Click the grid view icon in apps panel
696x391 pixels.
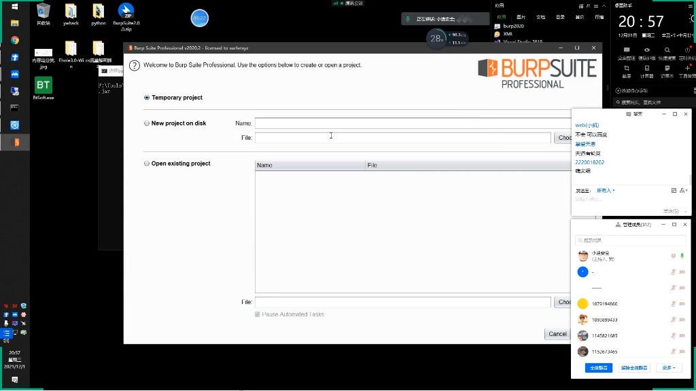580,6
